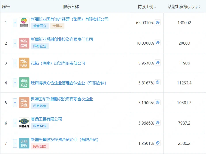Open 新疆新业国有资产经营（集团）有限责任公司 link
Screen dimensions: 206x154
[x=70, y=19]
